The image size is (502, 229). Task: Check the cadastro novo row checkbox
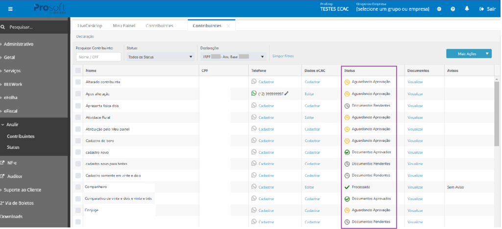78,152
